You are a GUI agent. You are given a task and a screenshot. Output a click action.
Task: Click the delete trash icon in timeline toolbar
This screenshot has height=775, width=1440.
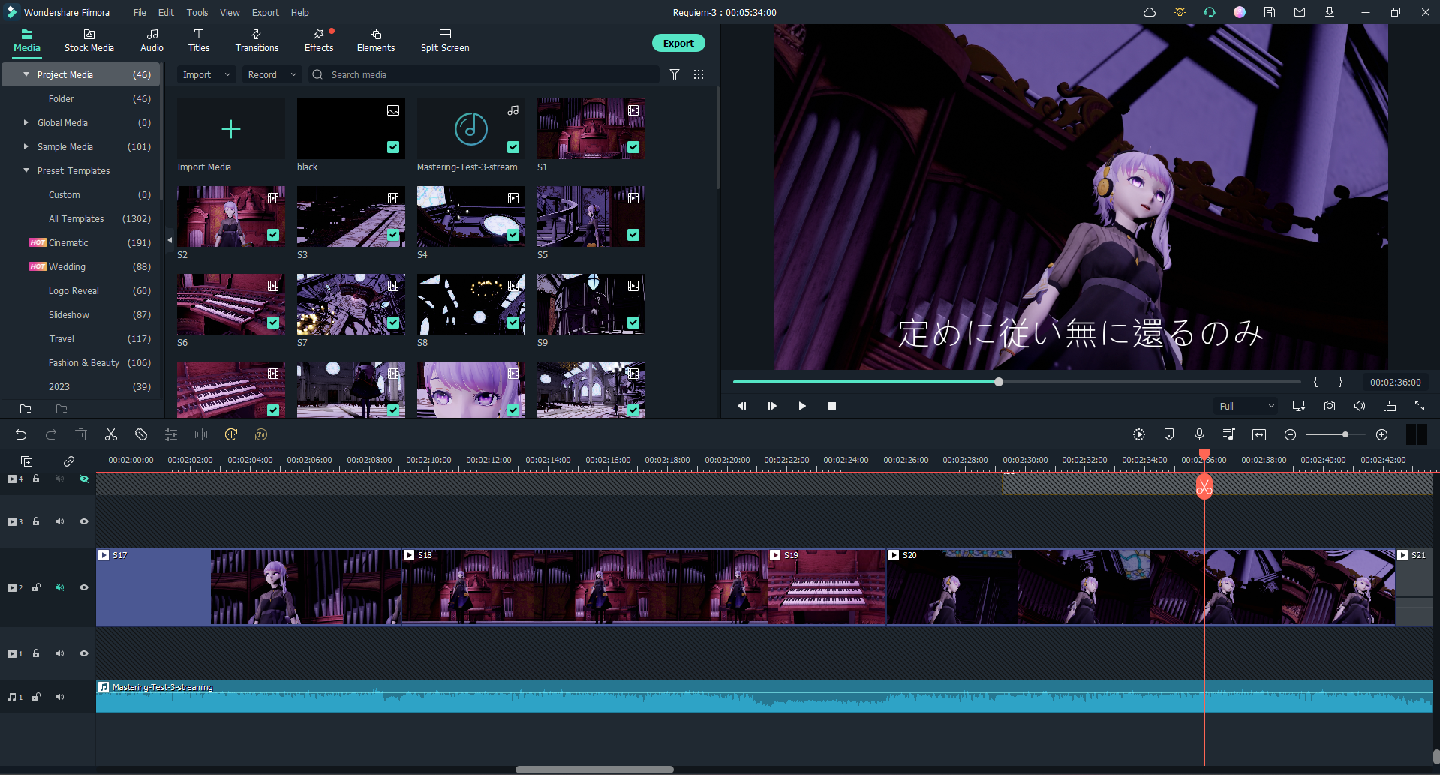pos(81,434)
